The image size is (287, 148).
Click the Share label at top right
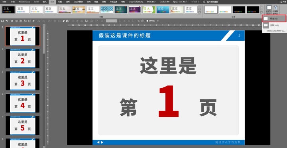[x=285, y=2]
